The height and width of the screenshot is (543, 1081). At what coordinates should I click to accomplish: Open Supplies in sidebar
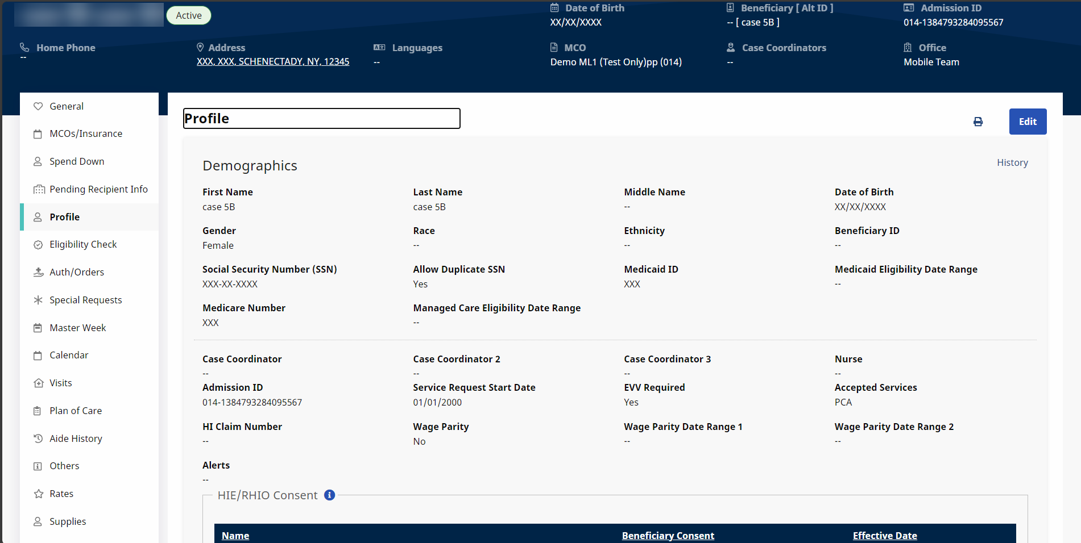[89, 521]
